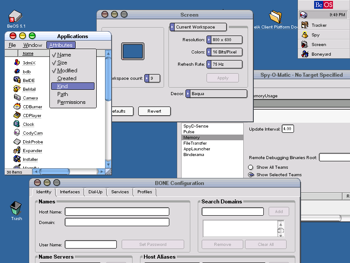
Task: Click the Search Domains list scrollbar
Action: coord(280,229)
